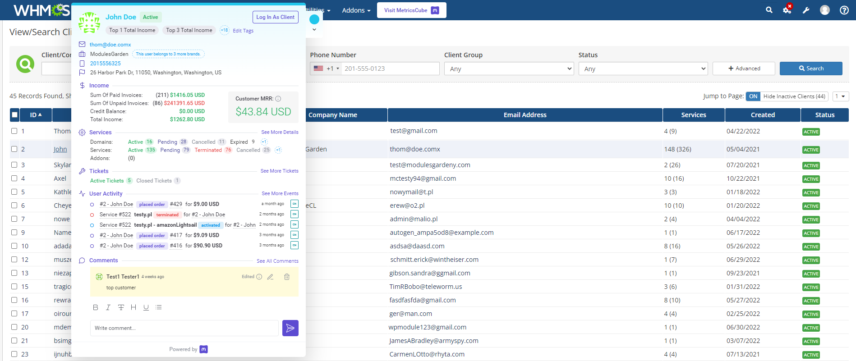The image size is (856, 361).
Task: Apply underline formatting in comment editor
Action: point(146,307)
